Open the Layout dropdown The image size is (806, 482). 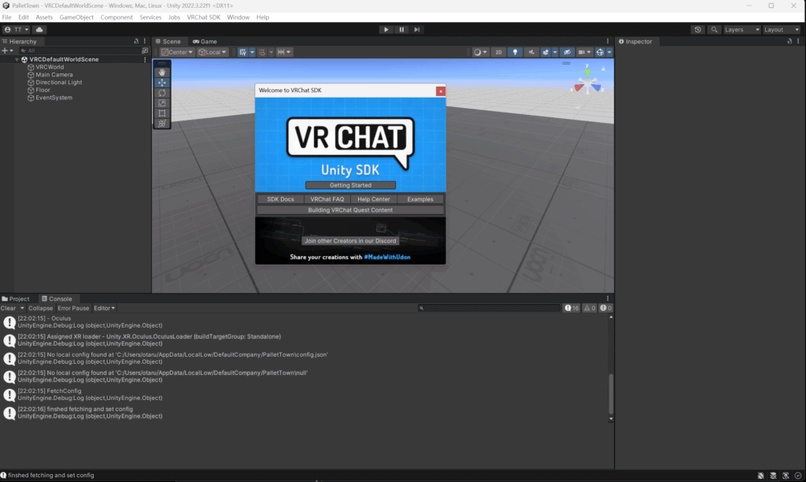(x=782, y=29)
